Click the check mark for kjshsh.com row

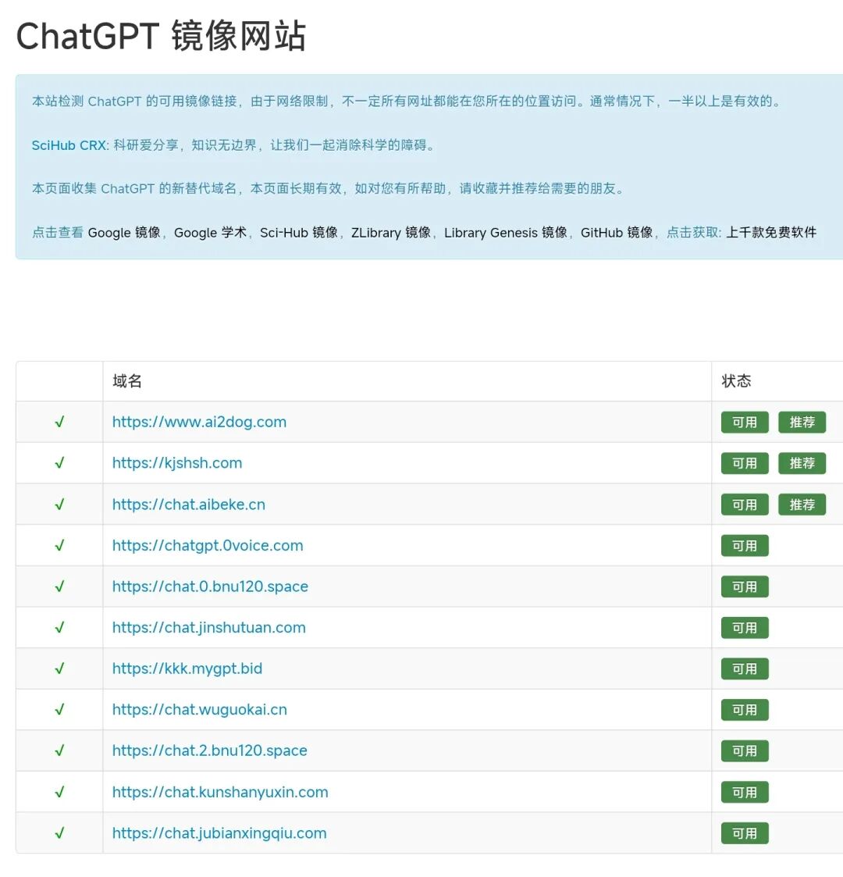pyautogui.click(x=60, y=463)
